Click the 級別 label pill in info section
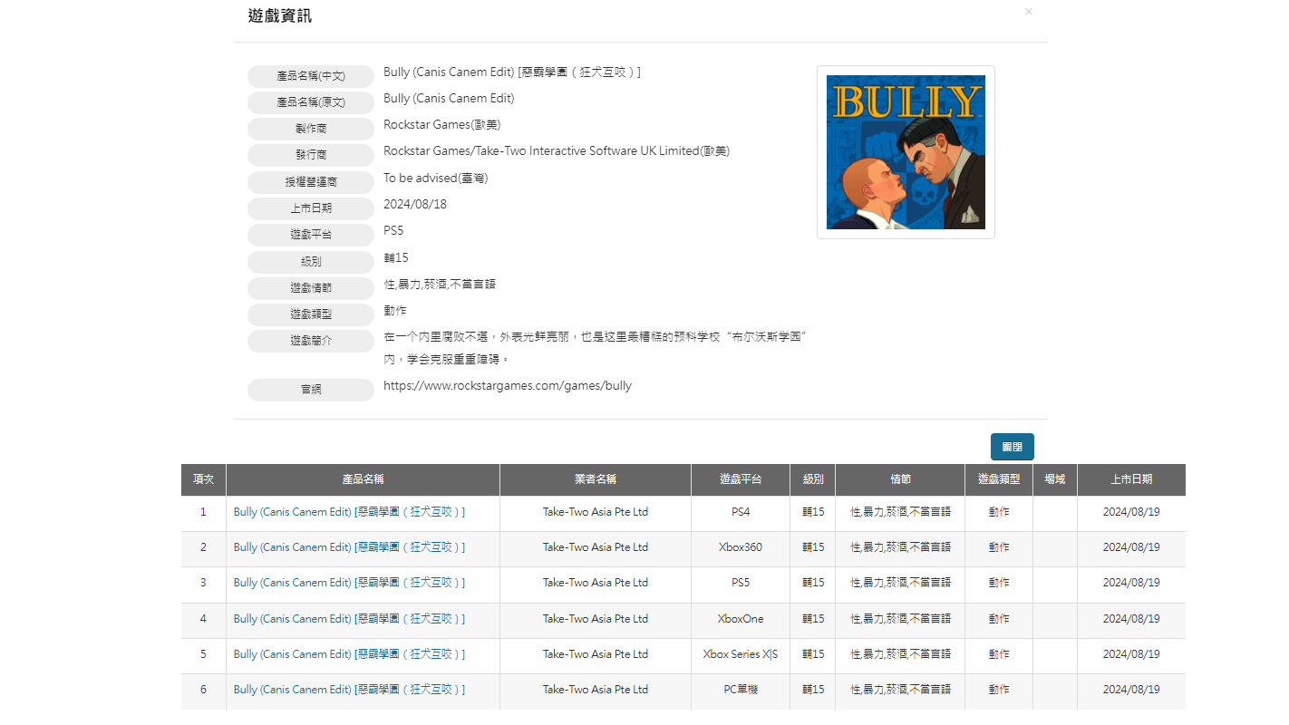Viewport: 1289px width, 725px height. 311,262
